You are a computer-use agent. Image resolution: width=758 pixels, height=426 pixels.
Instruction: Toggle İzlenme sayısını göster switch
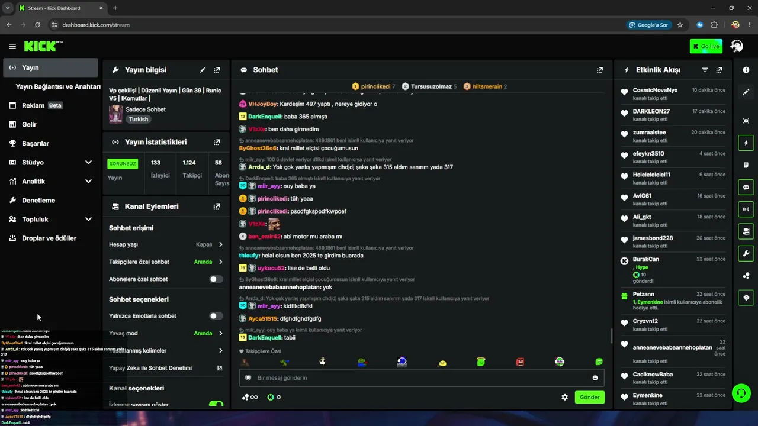pos(216,404)
